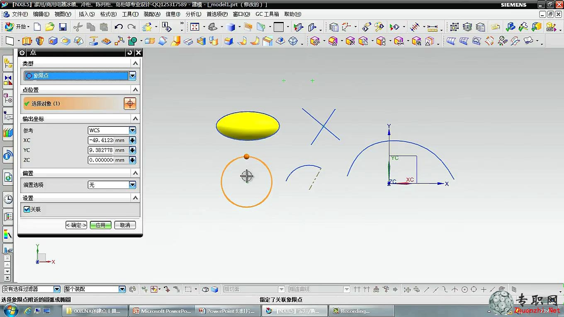
Task: Open the 类型 point type dropdown
Action: click(132, 76)
